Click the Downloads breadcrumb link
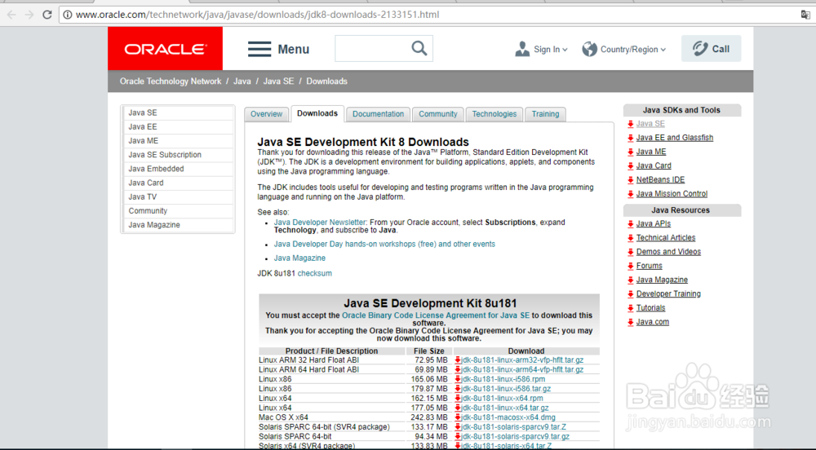This screenshot has width=816, height=450. pos(327,81)
